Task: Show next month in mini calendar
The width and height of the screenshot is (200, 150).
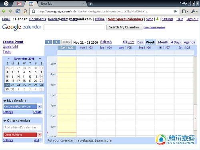Action: pos(40,58)
